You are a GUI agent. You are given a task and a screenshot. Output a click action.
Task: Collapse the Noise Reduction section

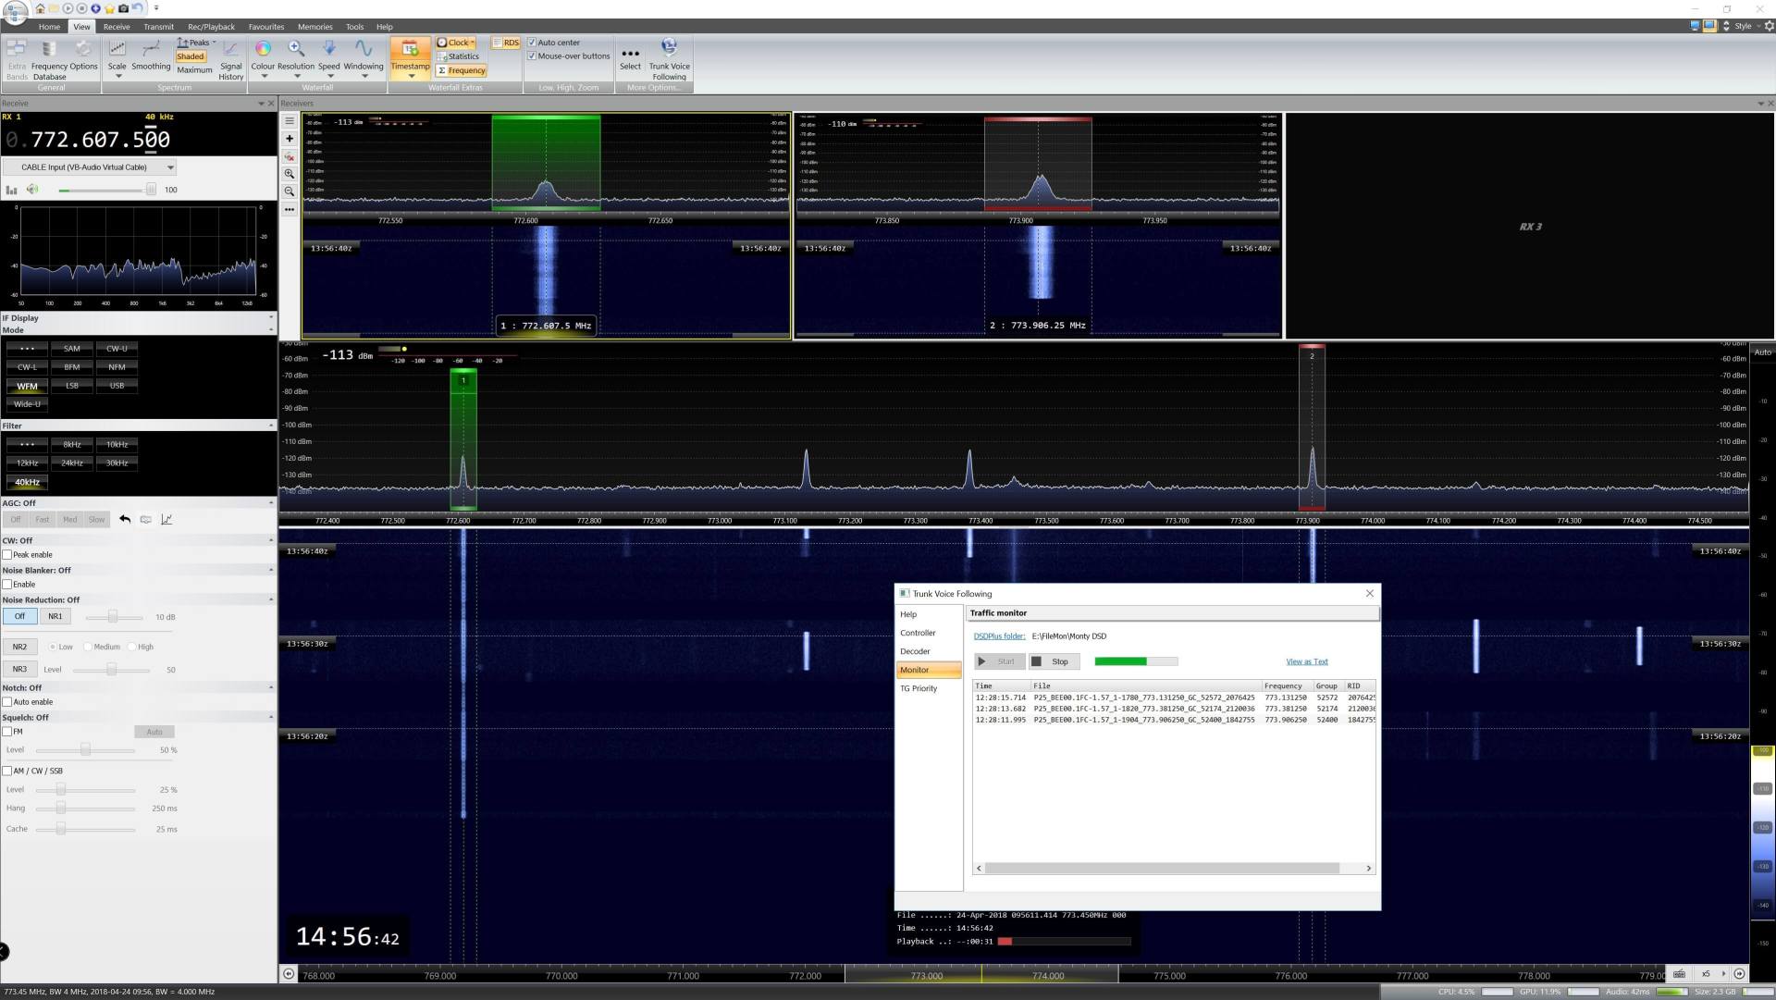coord(271,599)
